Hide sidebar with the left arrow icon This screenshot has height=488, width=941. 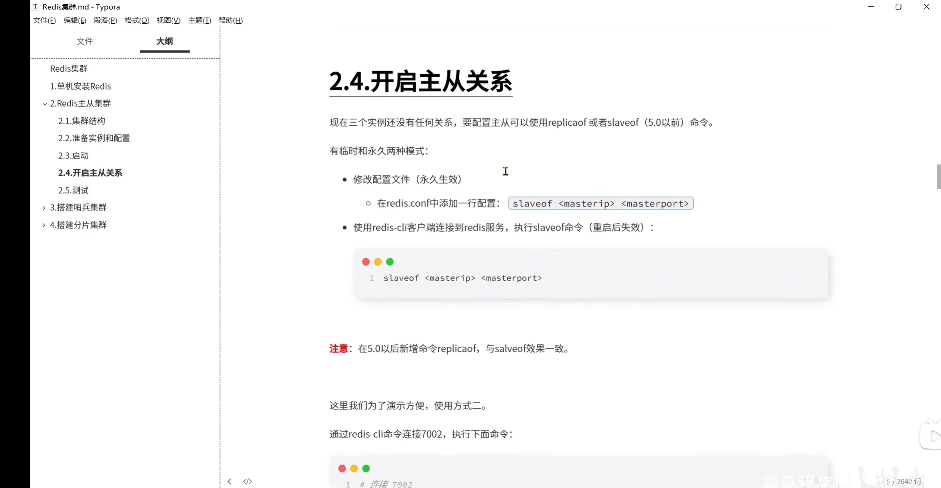pyautogui.click(x=229, y=481)
